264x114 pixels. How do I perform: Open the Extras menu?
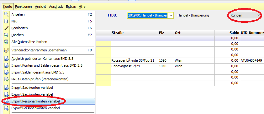click(x=71, y=7)
